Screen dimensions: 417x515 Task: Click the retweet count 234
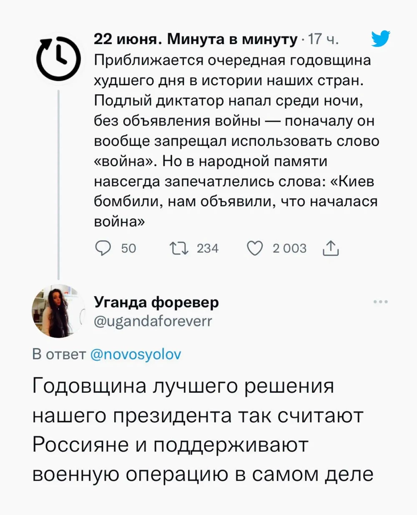point(207,249)
